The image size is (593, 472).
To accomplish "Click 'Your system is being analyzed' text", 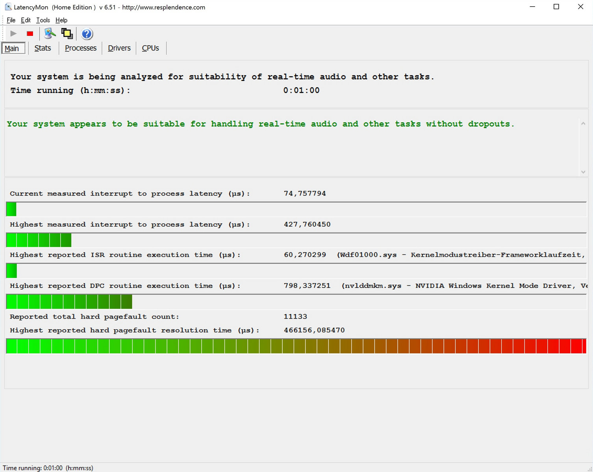I will click(222, 77).
